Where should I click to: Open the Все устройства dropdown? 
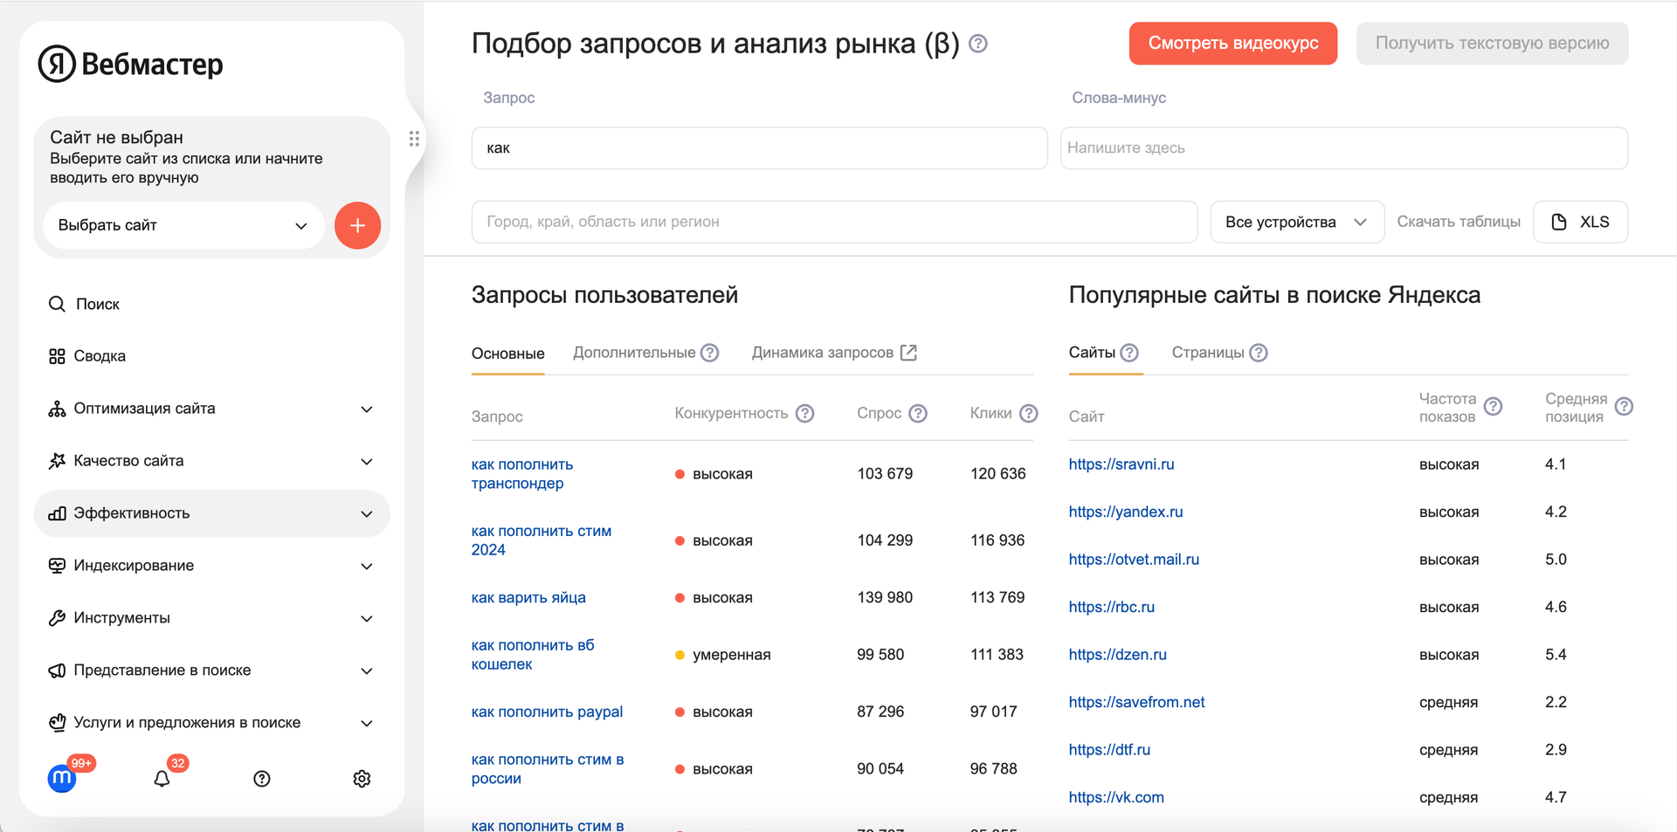point(1297,222)
